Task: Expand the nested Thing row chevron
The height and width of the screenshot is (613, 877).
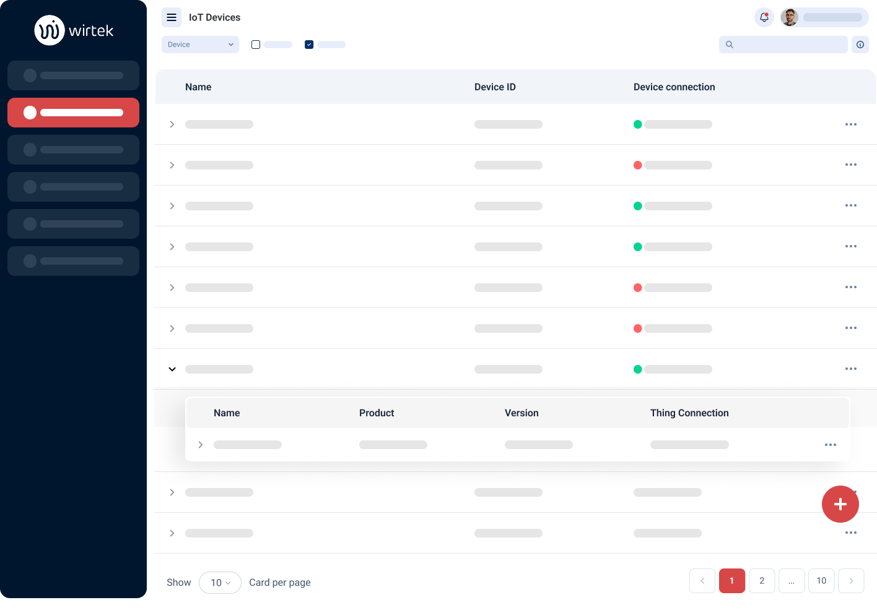Action: [x=201, y=445]
